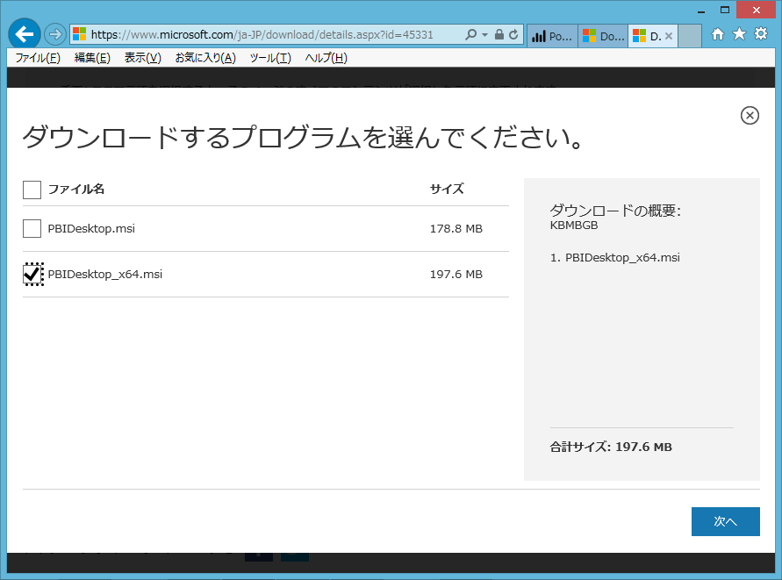Open the ファイル(F) menu
Viewport: 782px width, 580px height.
(38, 58)
